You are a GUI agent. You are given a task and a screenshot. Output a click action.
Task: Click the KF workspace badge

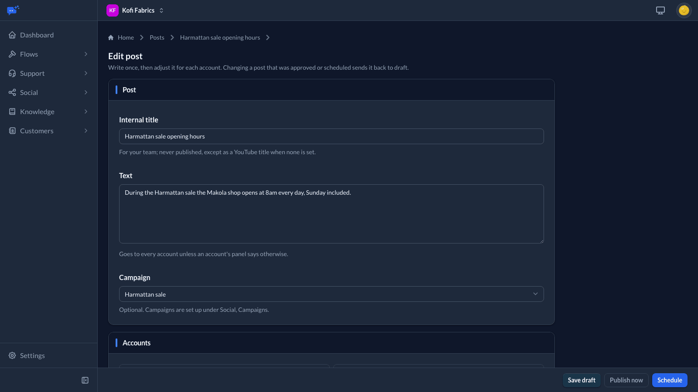point(113,10)
